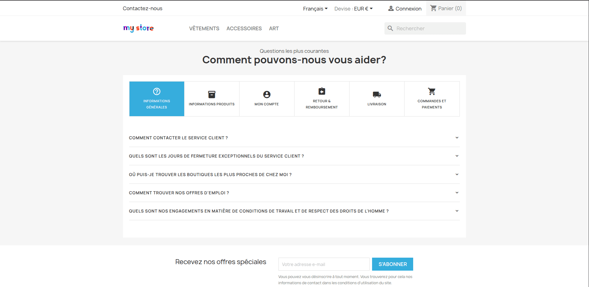Open the Commandes et Paiements cart icon
Image resolution: width=589 pixels, height=287 pixels.
click(432, 91)
